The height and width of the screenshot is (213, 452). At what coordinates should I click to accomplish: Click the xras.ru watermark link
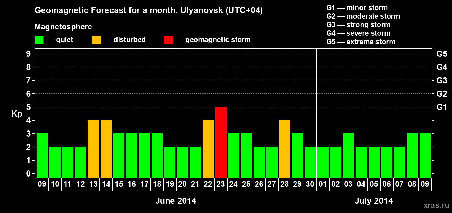click(436, 205)
